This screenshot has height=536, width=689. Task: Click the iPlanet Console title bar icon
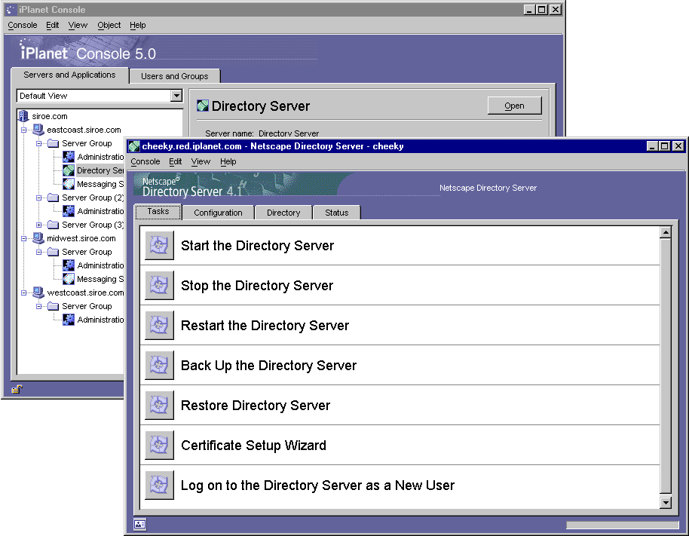tap(11, 10)
